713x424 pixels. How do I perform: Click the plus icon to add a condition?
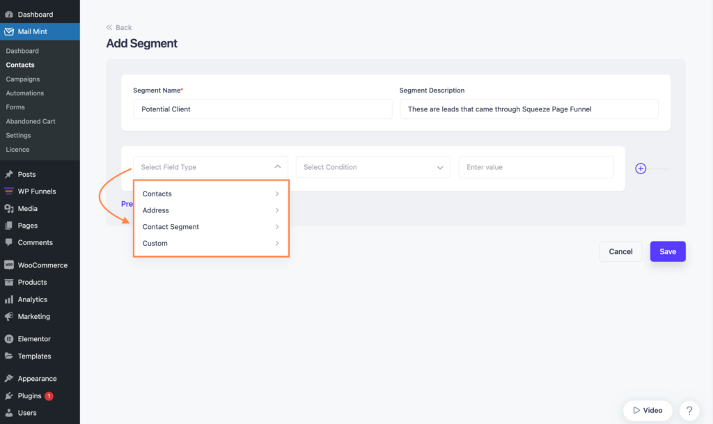640,168
